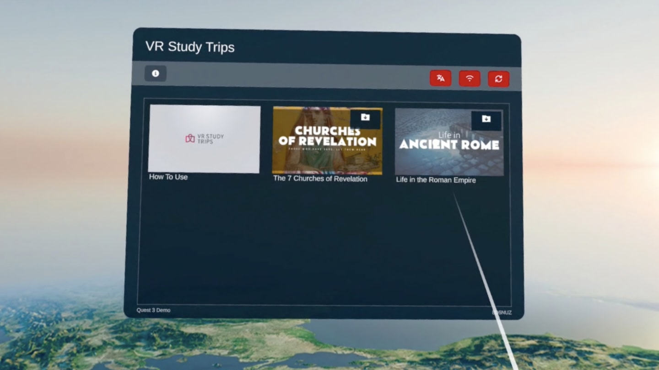
Task: Click the red Wi-Fi connection icon
Action: (x=470, y=79)
